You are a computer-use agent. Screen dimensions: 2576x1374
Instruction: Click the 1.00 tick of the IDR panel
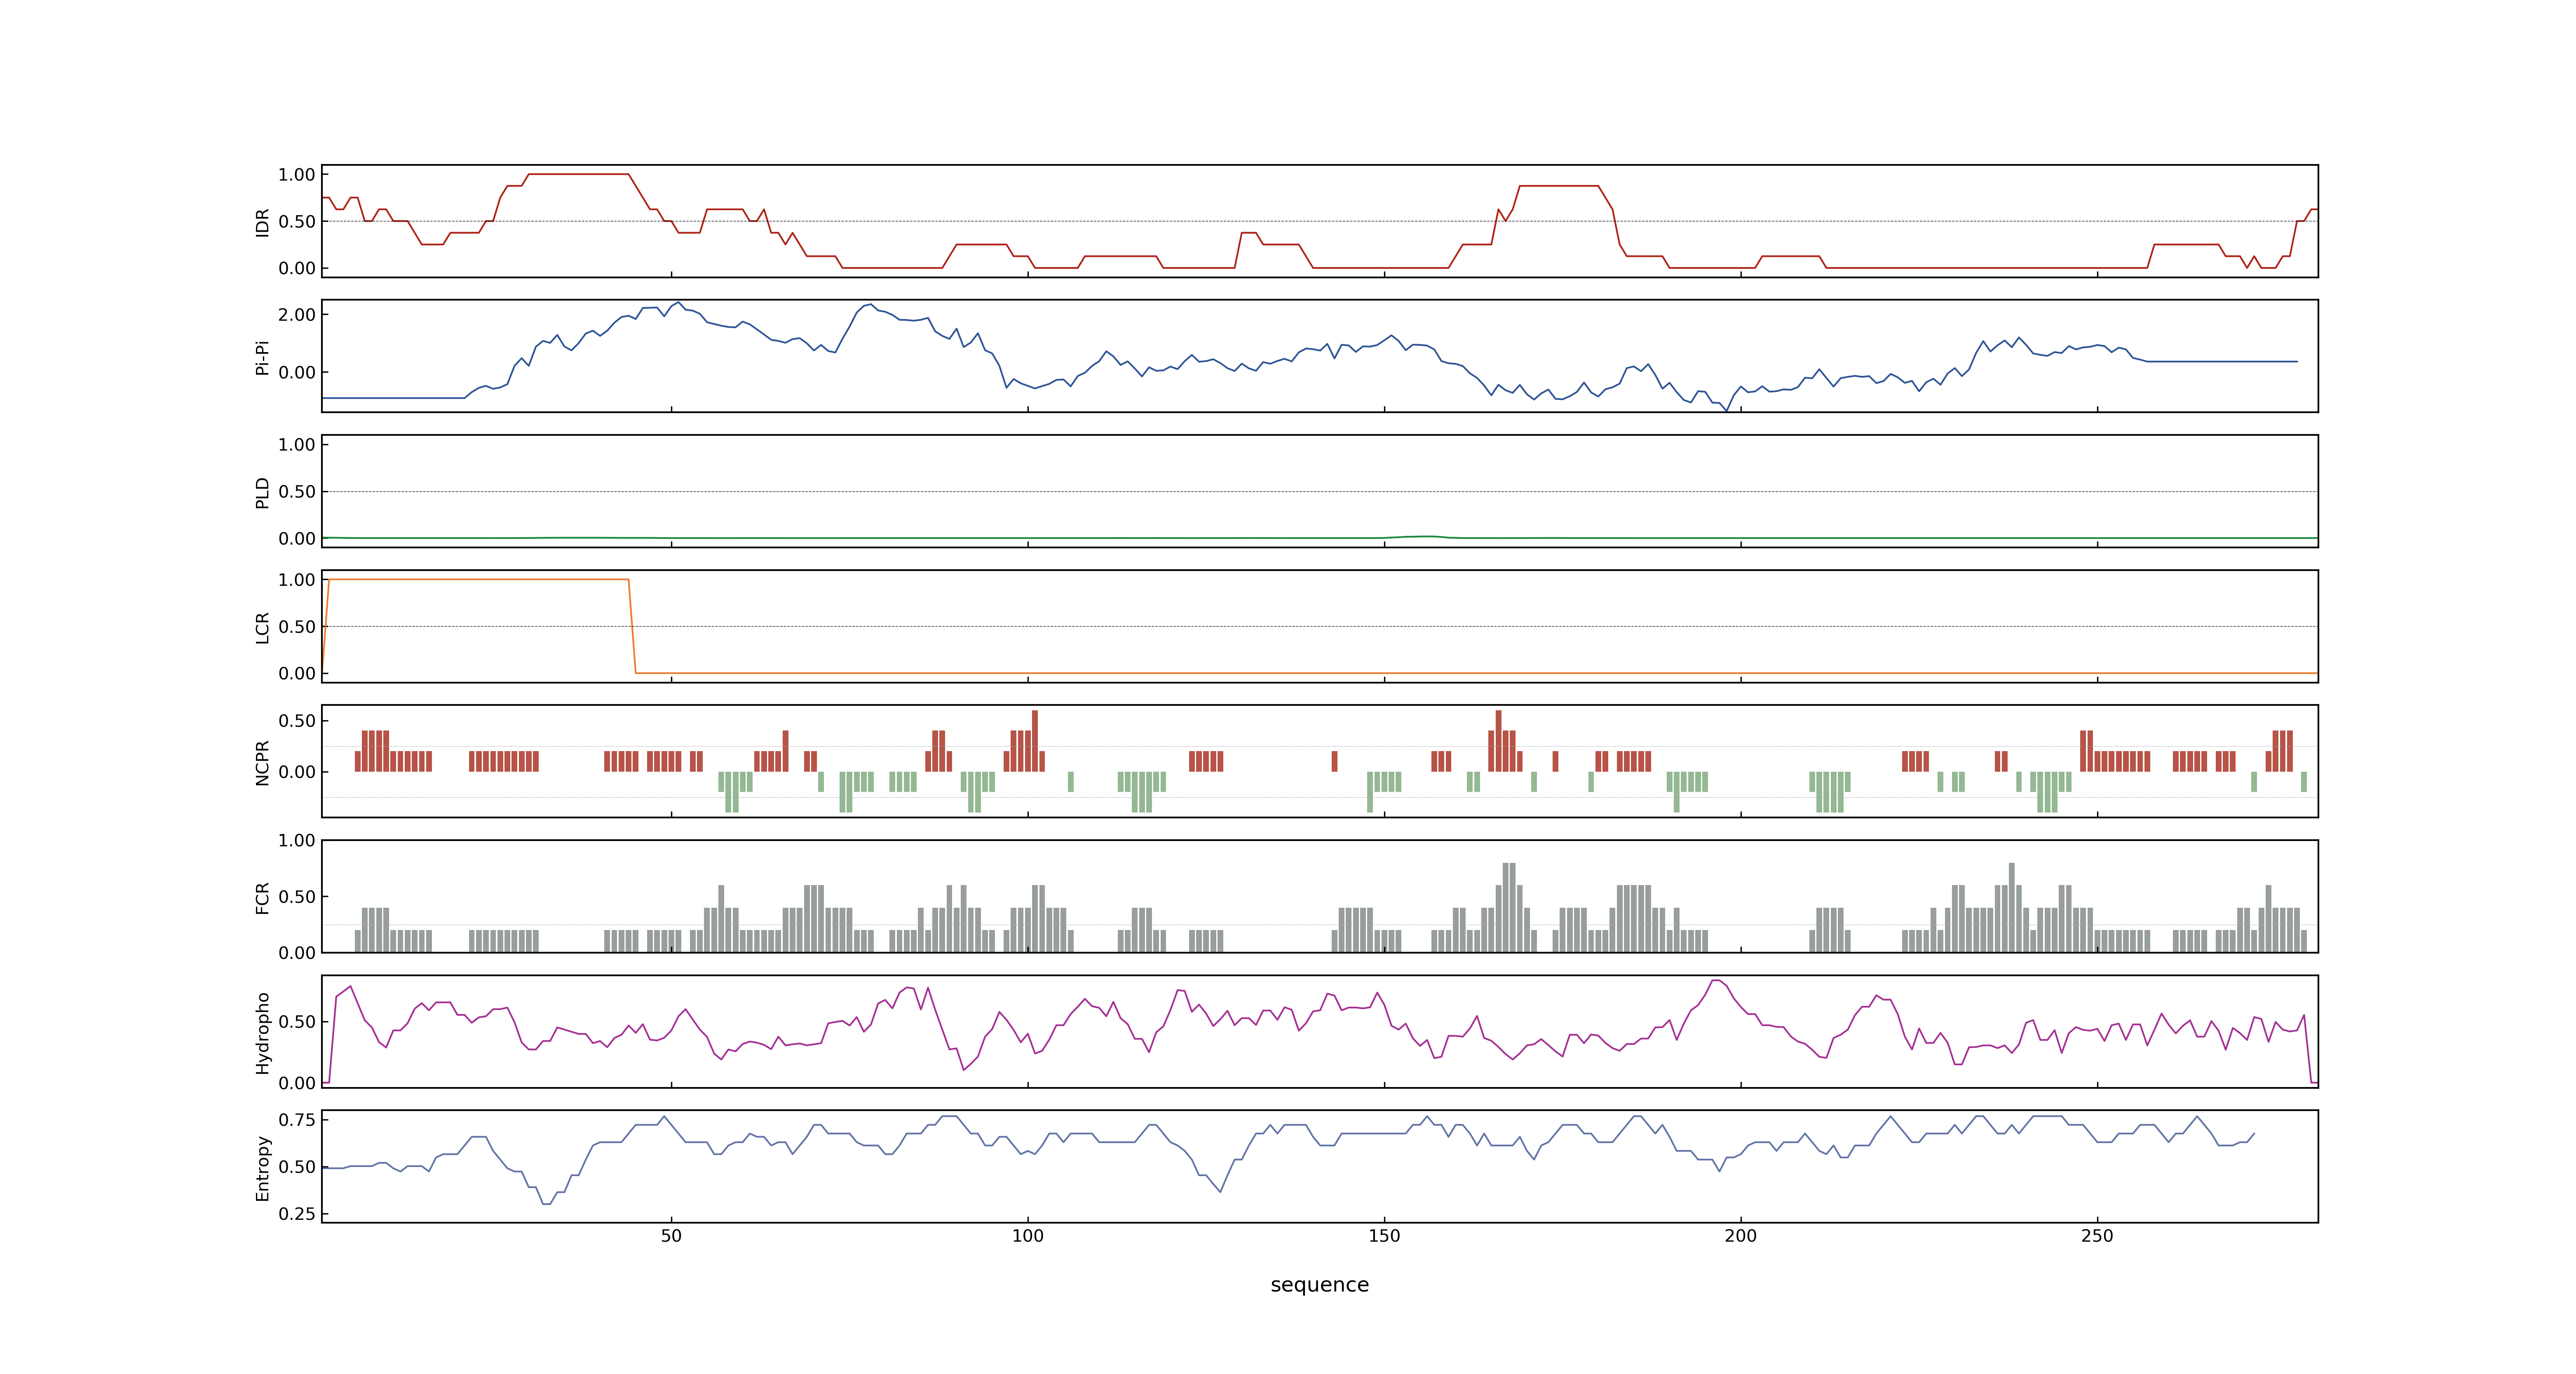(x=297, y=175)
